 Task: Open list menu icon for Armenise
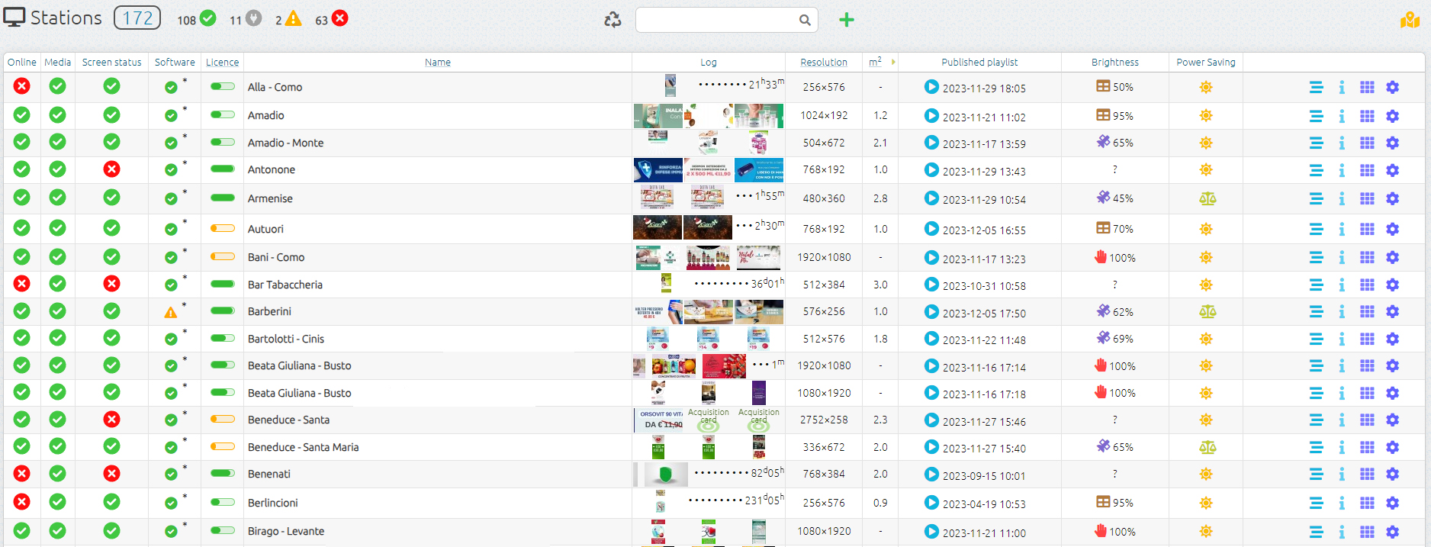point(1316,198)
